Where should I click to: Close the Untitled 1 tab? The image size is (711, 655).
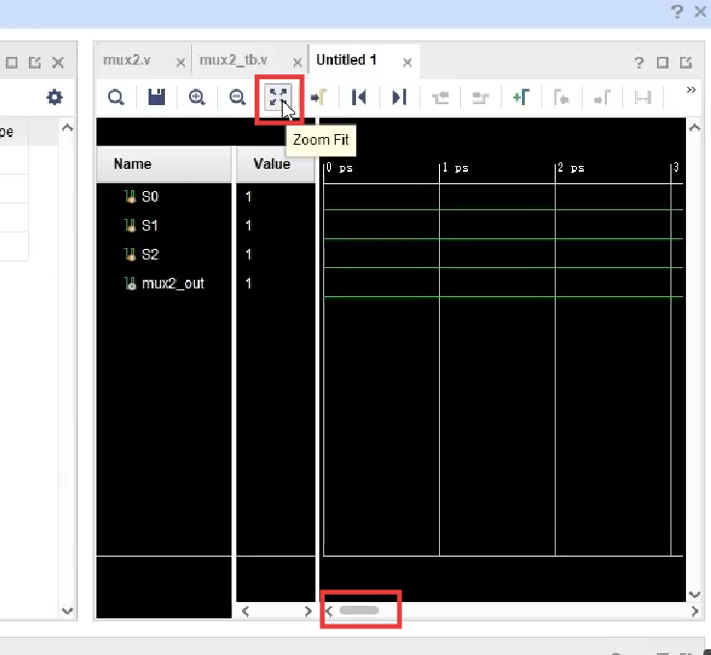[x=407, y=62]
